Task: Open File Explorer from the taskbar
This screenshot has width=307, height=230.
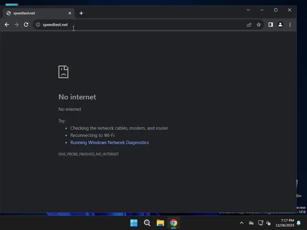Action: tap(160, 223)
